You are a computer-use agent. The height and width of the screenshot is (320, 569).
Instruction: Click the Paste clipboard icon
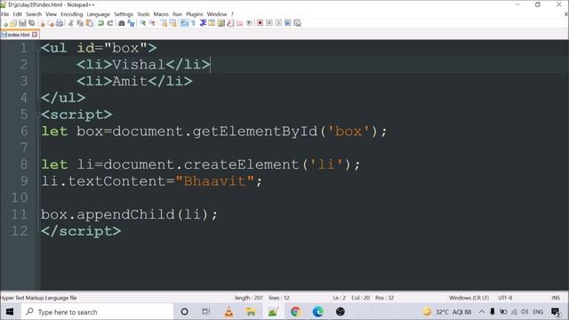(89, 23)
